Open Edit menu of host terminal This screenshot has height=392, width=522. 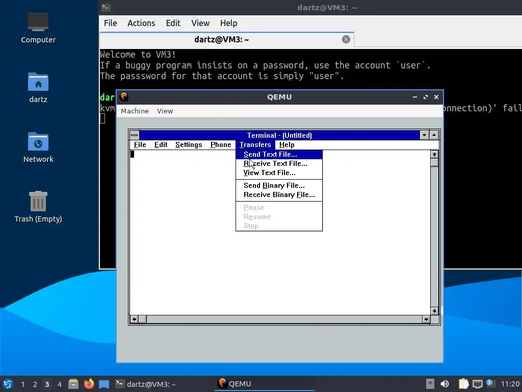(173, 23)
